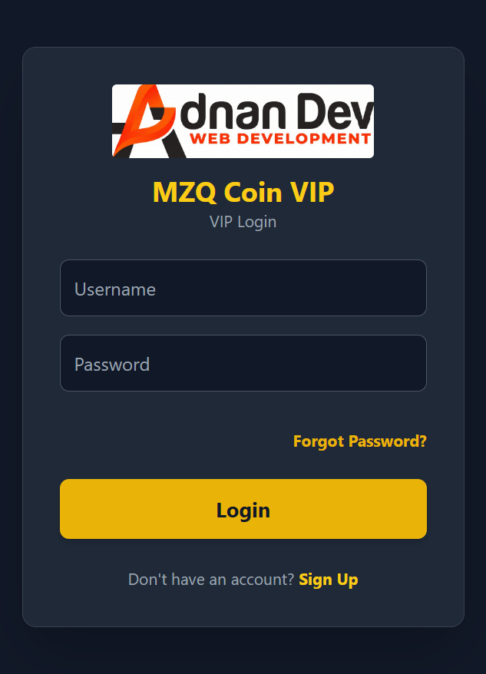Focus the Password input field
Screen dimensions: 486x674
[243, 363]
